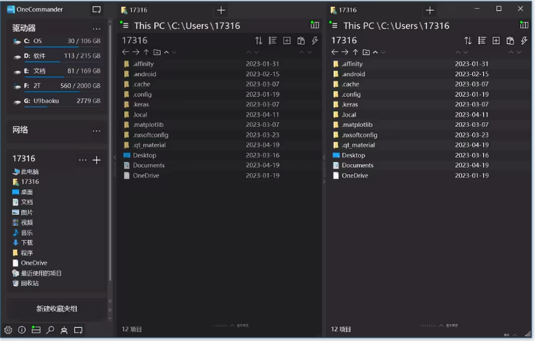Select the OneDrive item in the right pane
The width and height of the screenshot is (536, 341).
coord(428,176)
